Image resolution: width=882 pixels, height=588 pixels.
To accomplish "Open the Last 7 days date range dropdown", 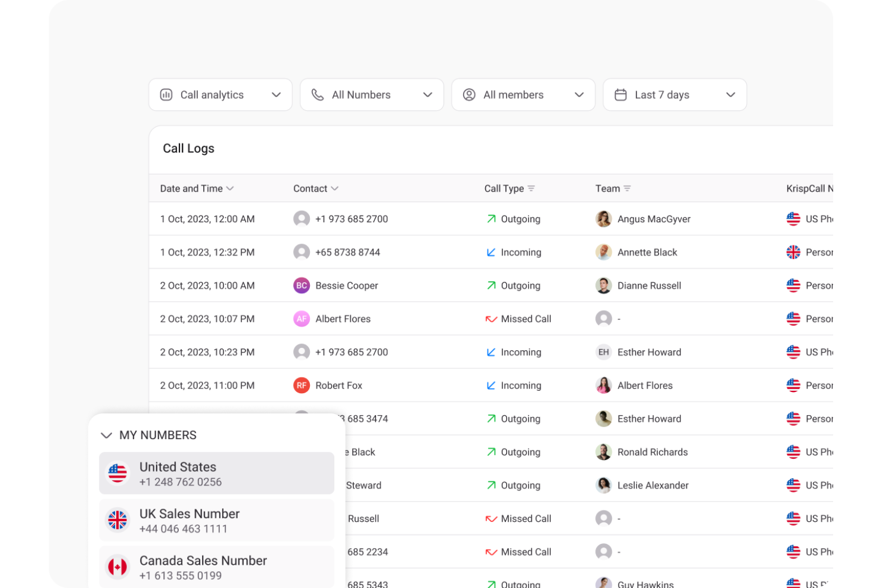I will [x=731, y=94].
